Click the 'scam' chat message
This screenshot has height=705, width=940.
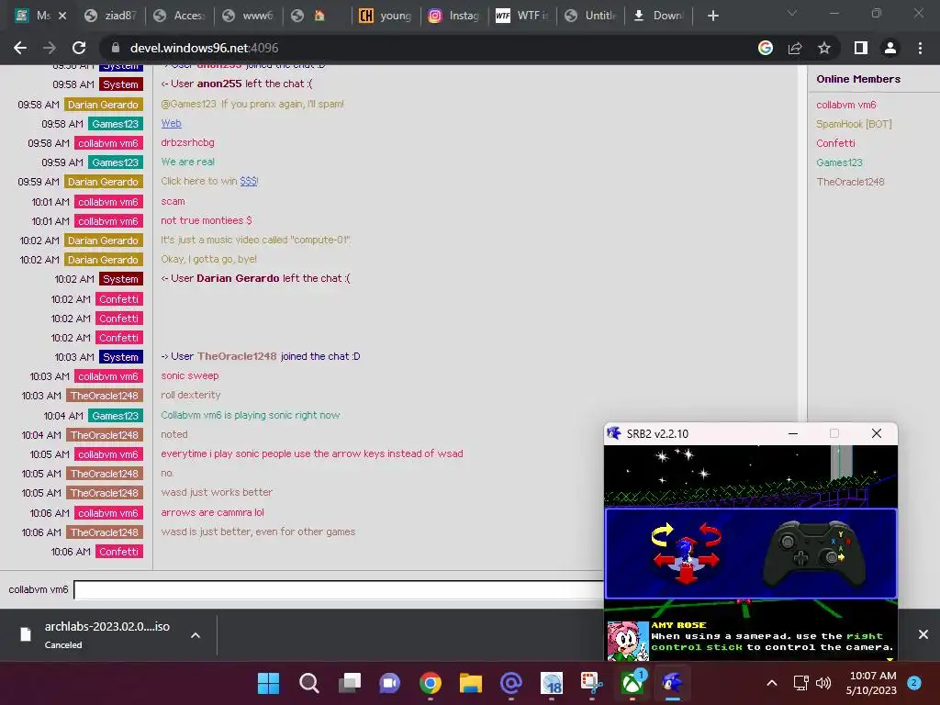point(173,201)
